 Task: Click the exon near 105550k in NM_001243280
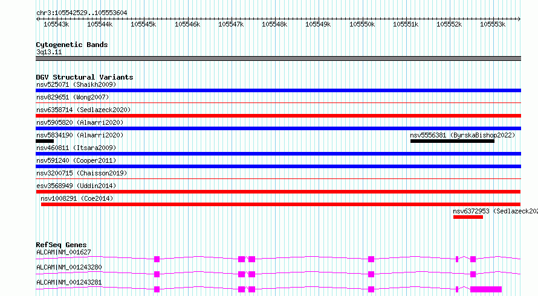click(371, 274)
